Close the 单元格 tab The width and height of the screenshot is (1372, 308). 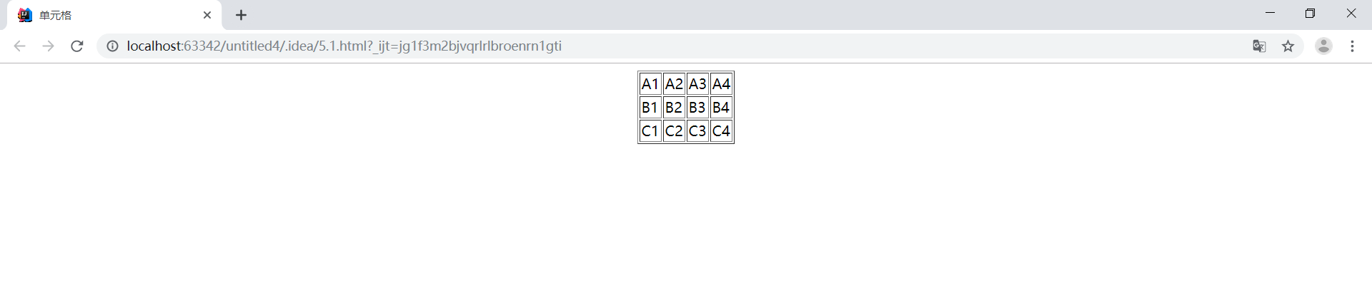[207, 15]
